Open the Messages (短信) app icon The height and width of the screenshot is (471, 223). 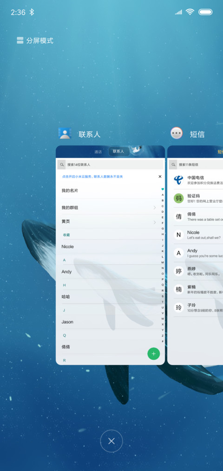(177, 133)
